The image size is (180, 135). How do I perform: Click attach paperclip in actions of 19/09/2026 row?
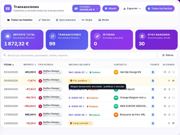(169, 106)
